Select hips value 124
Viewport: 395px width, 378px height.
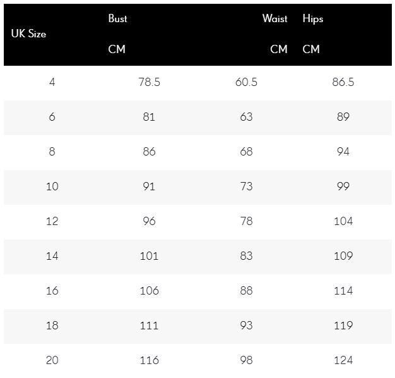(x=343, y=360)
